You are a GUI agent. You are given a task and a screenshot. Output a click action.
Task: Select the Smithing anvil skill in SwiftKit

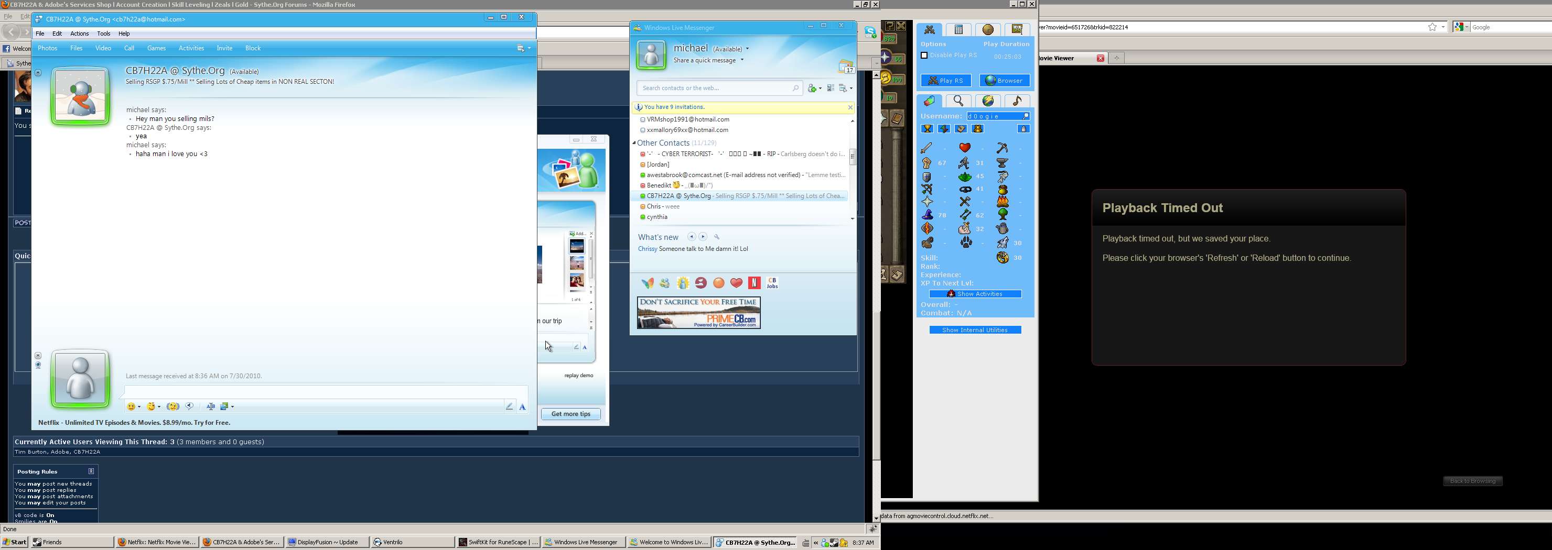pos(1003,162)
